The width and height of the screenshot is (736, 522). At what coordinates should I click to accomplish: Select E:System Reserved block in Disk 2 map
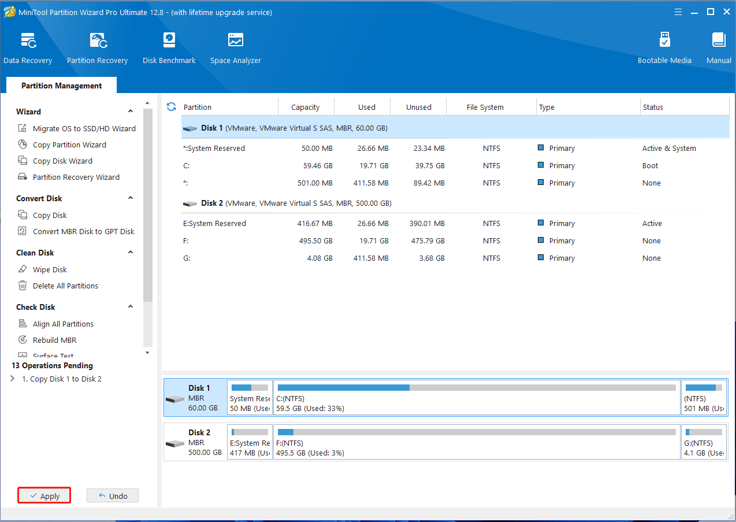tap(250, 442)
